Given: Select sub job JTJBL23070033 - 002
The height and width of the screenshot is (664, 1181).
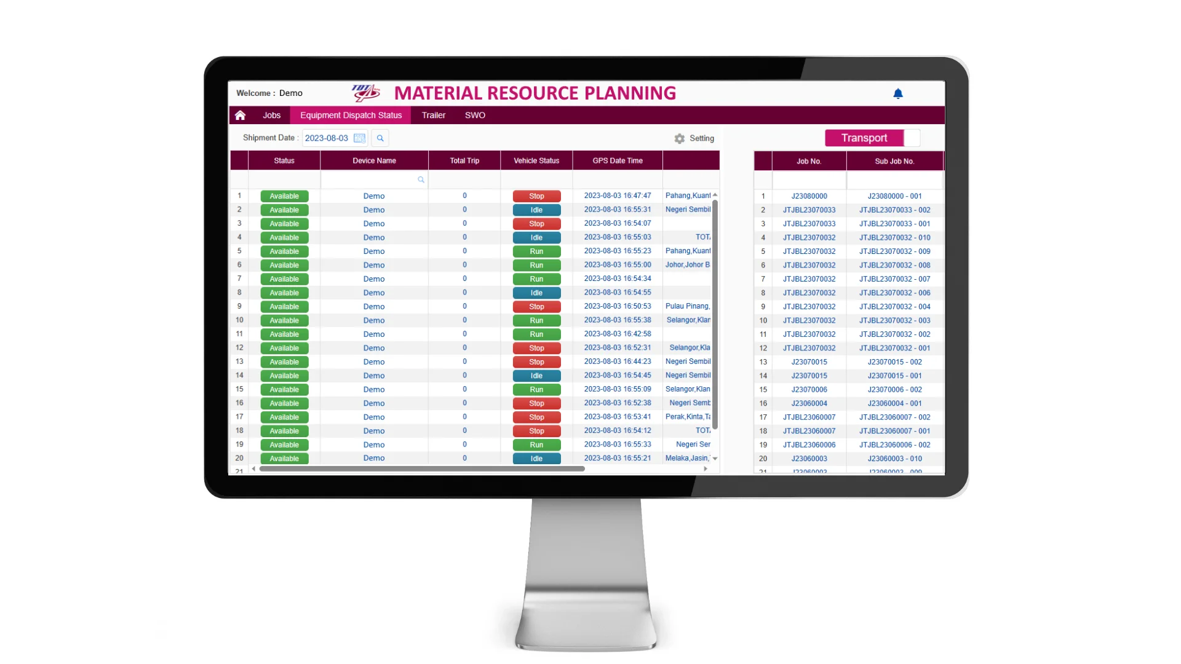Looking at the screenshot, I should [x=894, y=210].
